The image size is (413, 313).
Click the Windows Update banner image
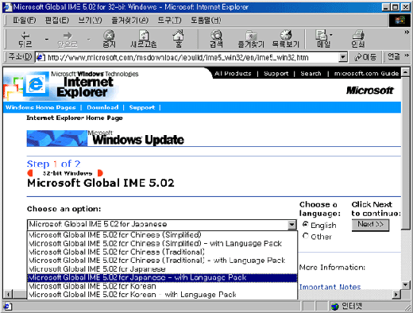pyautogui.click(x=106, y=138)
